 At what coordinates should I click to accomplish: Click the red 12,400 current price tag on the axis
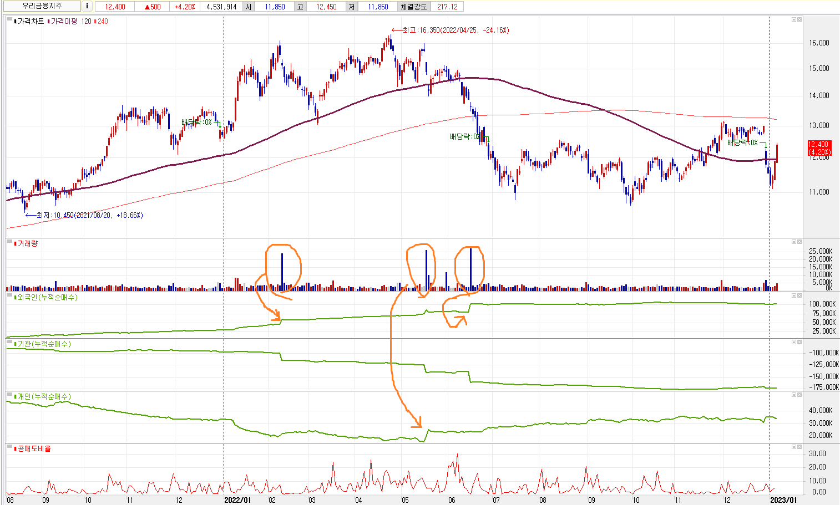pyautogui.click(x=819, y=147)
